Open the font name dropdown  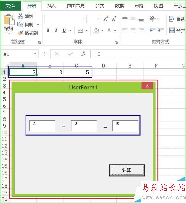coord(84,19)
